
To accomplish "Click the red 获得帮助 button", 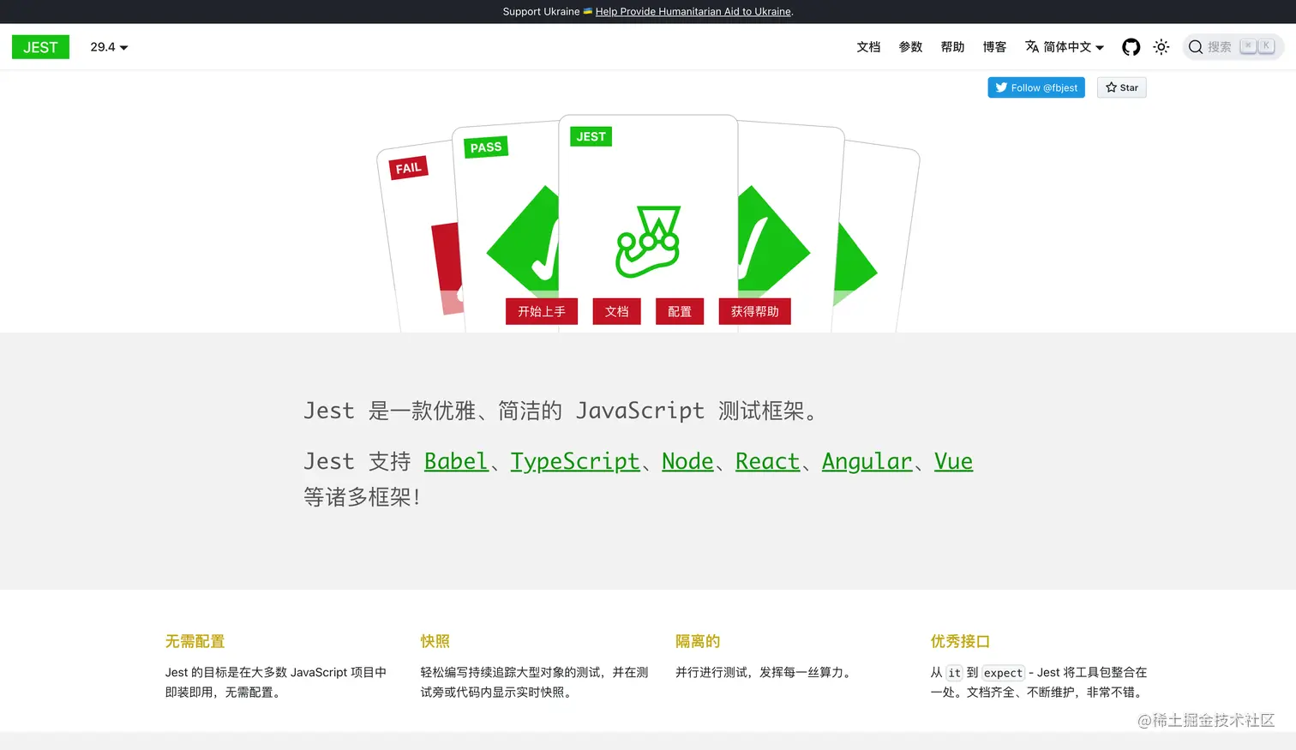I will pyautogui.click(x=755, y=311).
